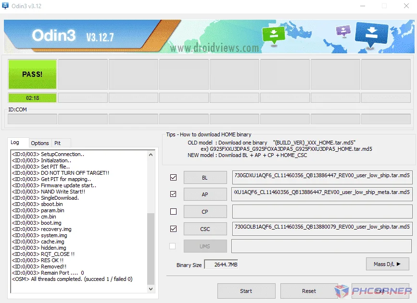This screenshot has height=303, width=417.
Task: Click the empty UMS file path field
Action: [x=321, y=246]
